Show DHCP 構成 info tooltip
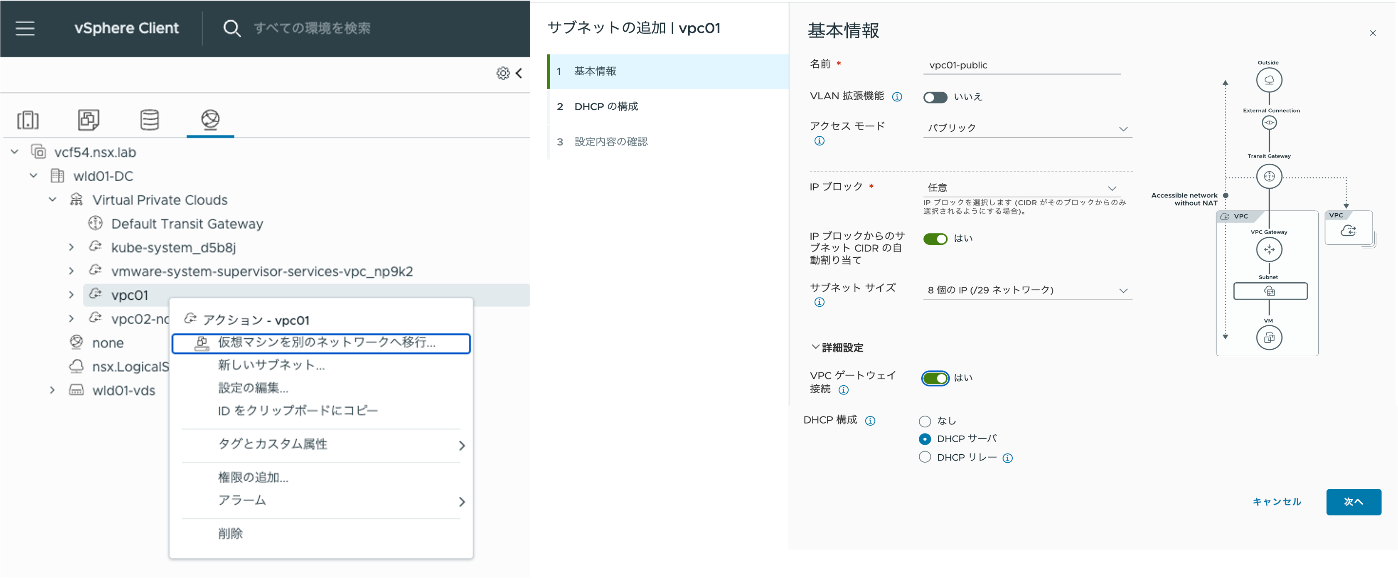1398x579 pixels. [x=870, y=421]
